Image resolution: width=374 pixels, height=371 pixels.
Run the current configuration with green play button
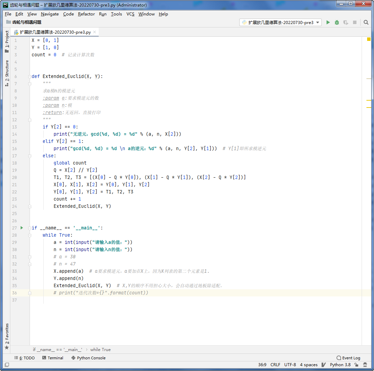click(x=328, y=22)
